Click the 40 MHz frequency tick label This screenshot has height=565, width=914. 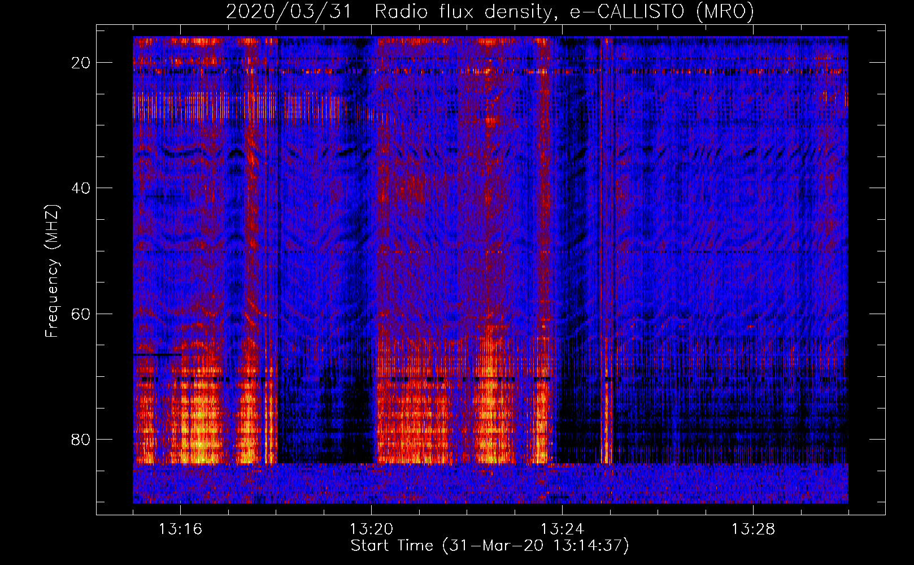81,188
